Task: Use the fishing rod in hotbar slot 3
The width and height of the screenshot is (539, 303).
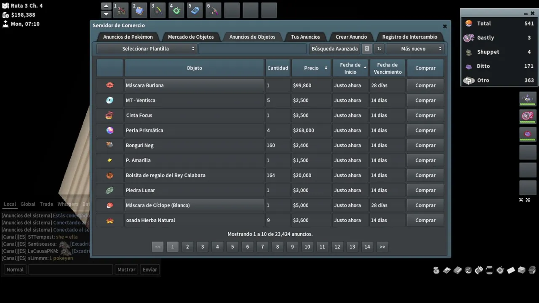Action: click(x=158, y=11)
